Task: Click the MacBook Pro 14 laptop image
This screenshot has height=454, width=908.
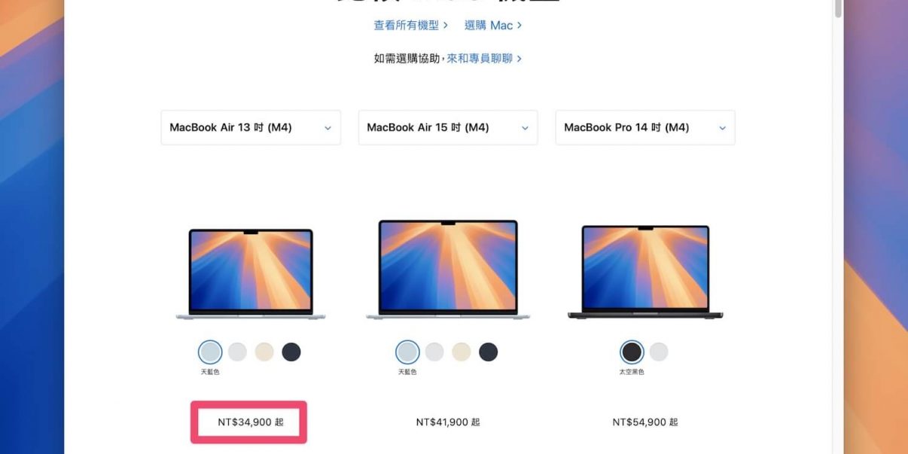Action: tap(645, 272)
